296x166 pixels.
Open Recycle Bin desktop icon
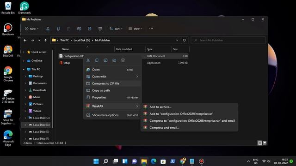[8, 8]
